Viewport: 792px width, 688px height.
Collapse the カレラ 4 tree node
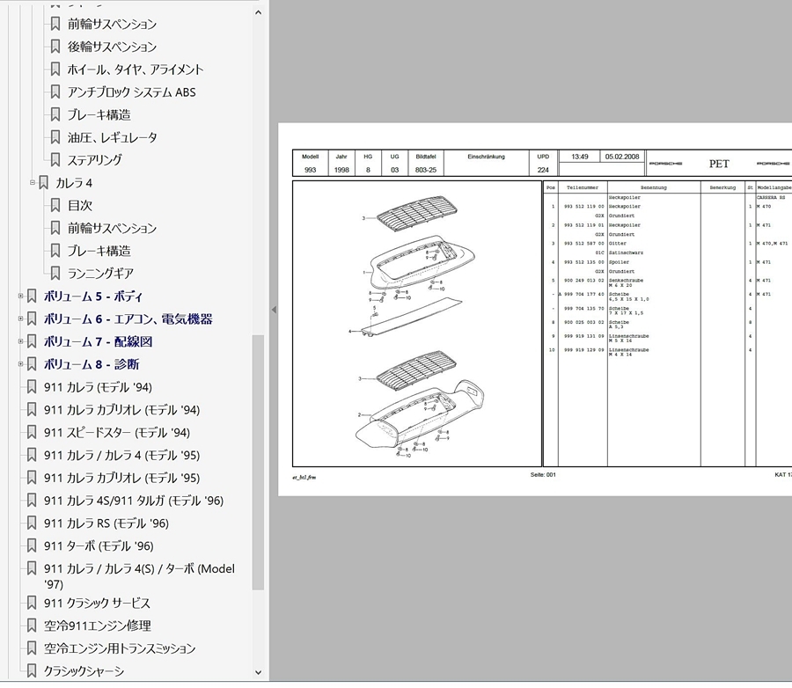(x=33, y=182)
